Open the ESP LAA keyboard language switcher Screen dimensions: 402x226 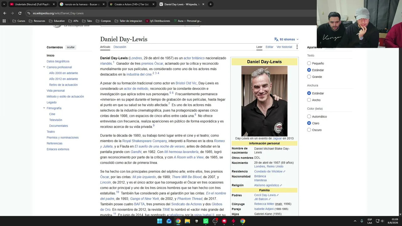tap(370, 221)
